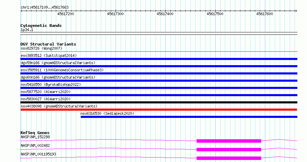Click the blue bar under esv3585911
The image size is (307, 162).
click(x=159, y=73)
